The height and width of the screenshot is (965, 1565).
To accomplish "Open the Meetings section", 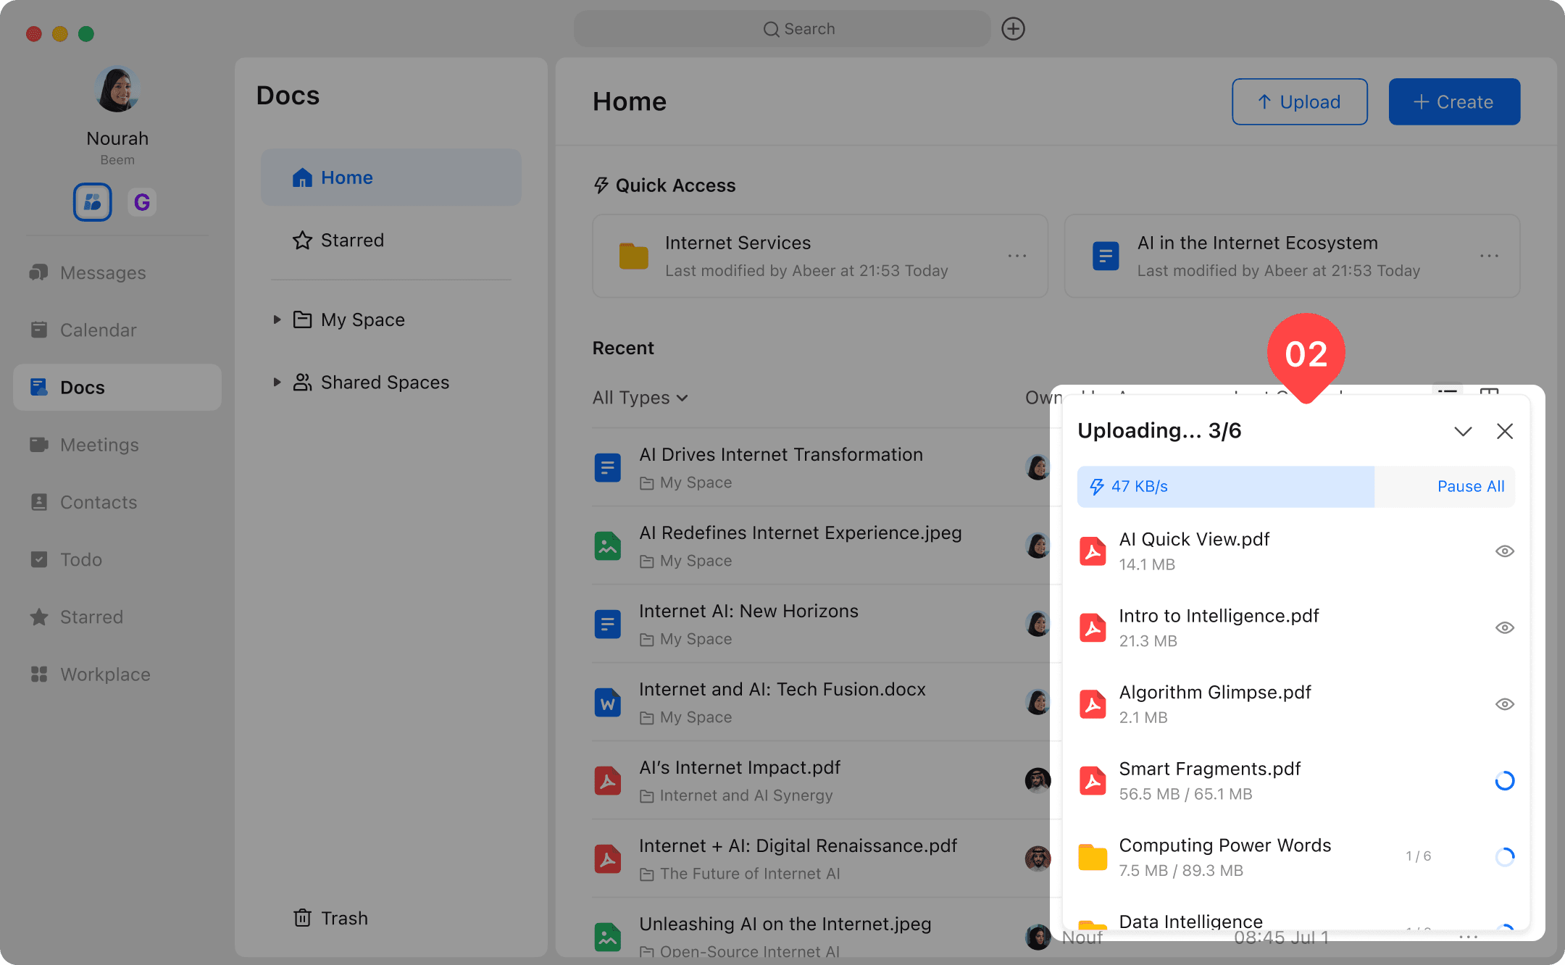I will (99, 445).
